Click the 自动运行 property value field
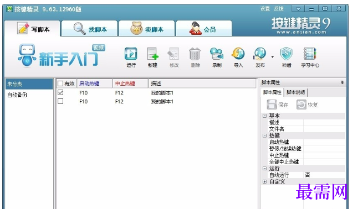This screenshot has height=209, width=358. click(x=324, y=175)
